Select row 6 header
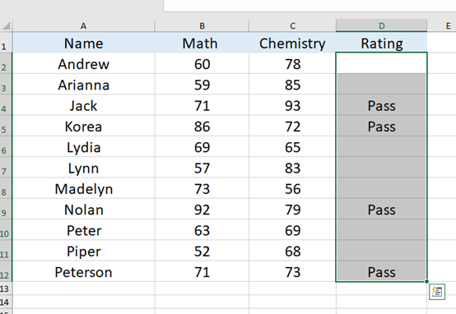This screenshot has width=456, height=314. (6, 146)
